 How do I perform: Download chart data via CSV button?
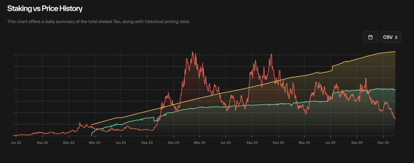(x=391, y=37)
